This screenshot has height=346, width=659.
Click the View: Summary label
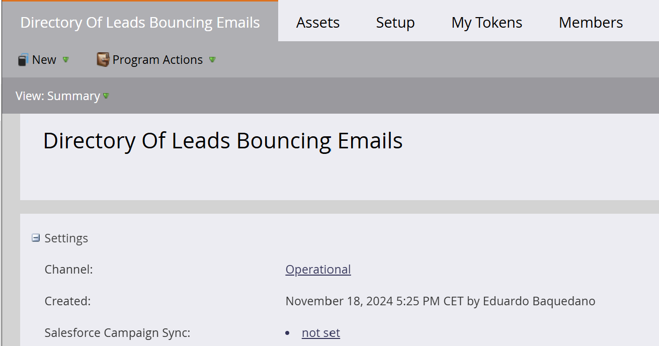click(x=57, y=96)
